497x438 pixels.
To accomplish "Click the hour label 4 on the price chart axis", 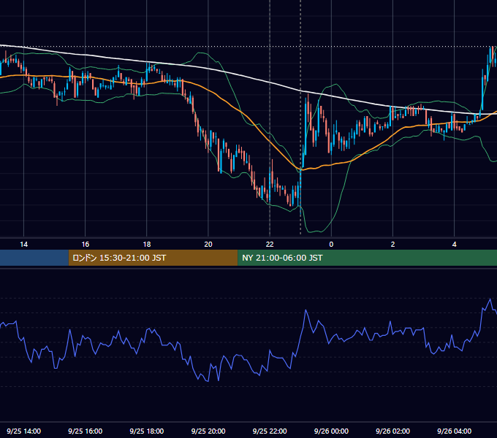I will click(454, 245).
